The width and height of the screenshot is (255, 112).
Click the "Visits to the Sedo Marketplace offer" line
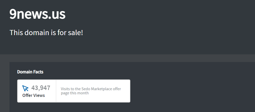point(91,89)
